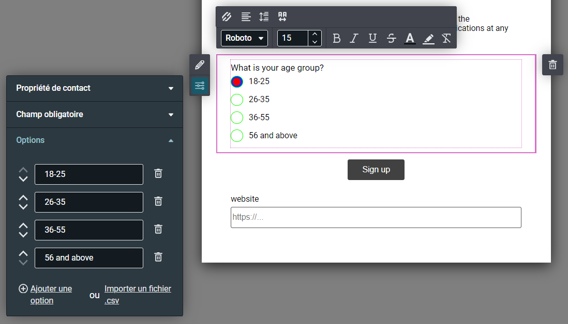
Task: Toggle underline formatting
Action: pos(372,38)
